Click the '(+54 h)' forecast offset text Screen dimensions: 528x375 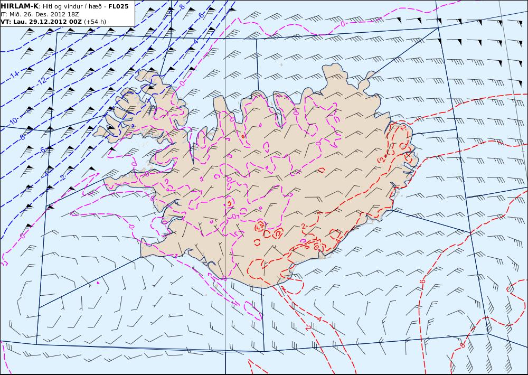[x=95, y=22]
